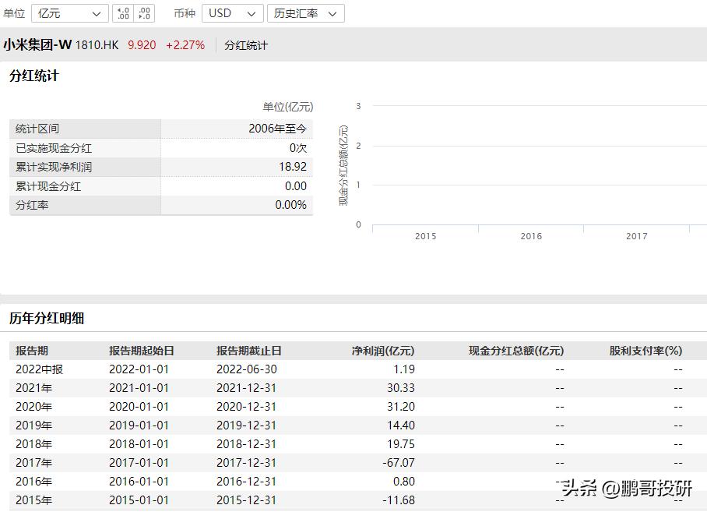
Task: Select the 2015年 report row
Action: (x=37, y=500)
